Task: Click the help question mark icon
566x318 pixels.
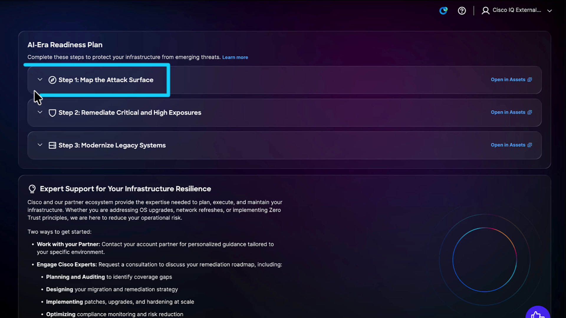Action: coord(462,11)
